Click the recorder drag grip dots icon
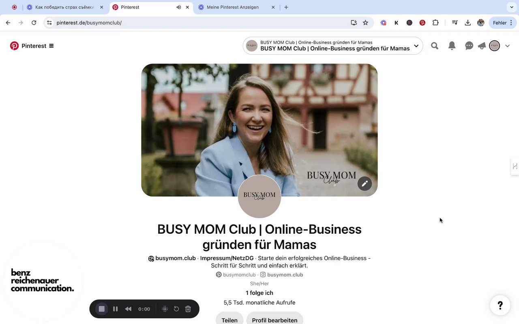 165,309
